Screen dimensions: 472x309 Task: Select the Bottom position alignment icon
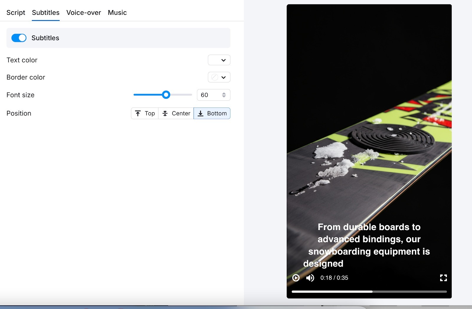point(201,113)
